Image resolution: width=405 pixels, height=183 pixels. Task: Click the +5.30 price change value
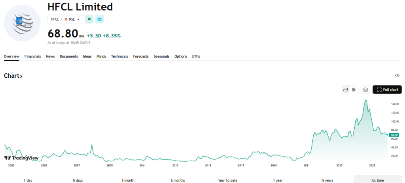94,36
